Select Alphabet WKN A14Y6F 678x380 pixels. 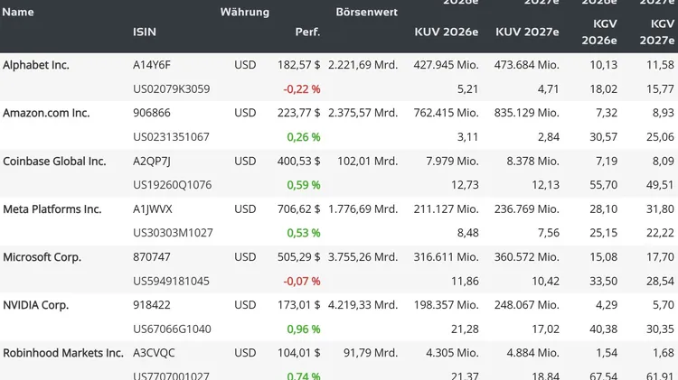point(152,65)
